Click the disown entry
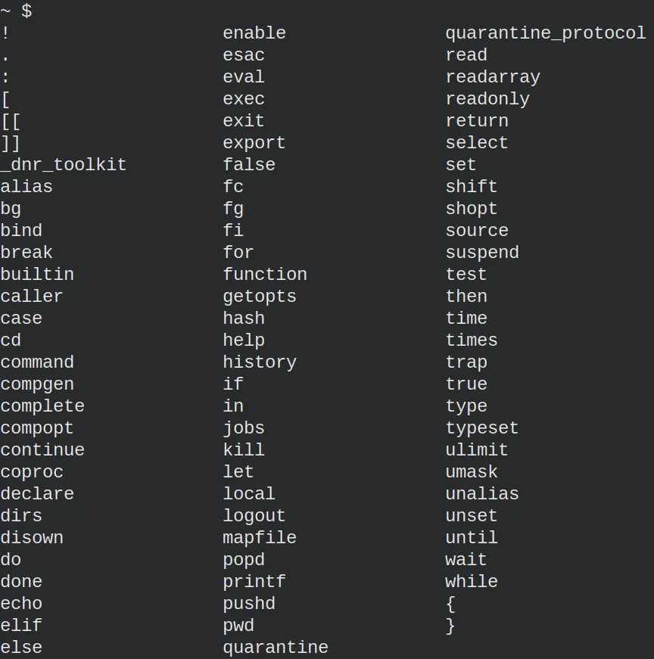This screenshot has height=659, width=654. 32,538
